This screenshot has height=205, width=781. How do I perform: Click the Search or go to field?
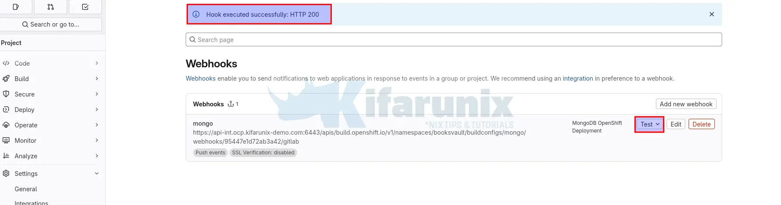point(51,24)
